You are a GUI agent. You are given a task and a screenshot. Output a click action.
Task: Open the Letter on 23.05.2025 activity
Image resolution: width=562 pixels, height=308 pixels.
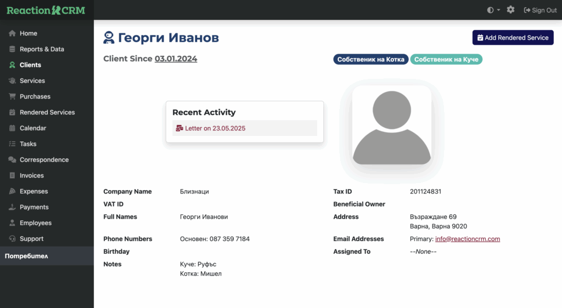215,128
